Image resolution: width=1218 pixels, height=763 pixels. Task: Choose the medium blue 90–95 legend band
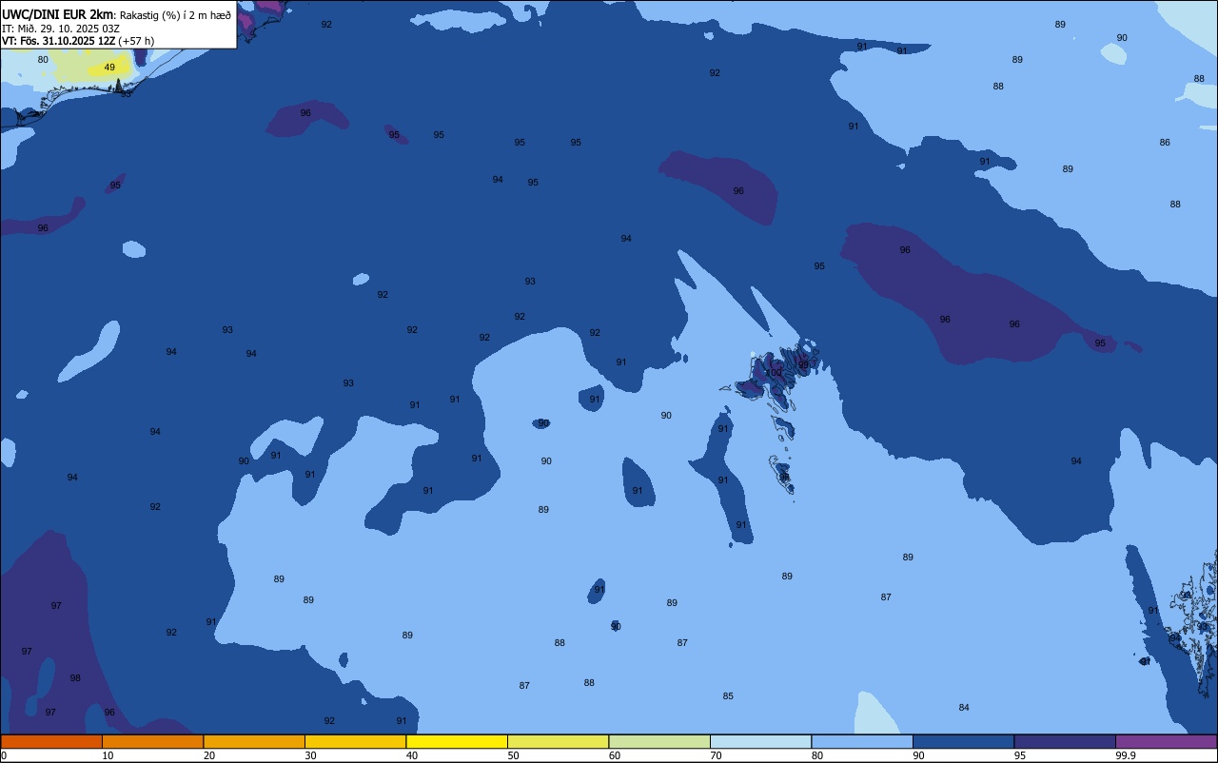click(x=964, y=741)
